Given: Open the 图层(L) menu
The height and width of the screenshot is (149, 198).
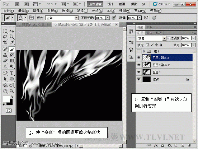Looking at the screenshot, I should (x=53, y=11).
